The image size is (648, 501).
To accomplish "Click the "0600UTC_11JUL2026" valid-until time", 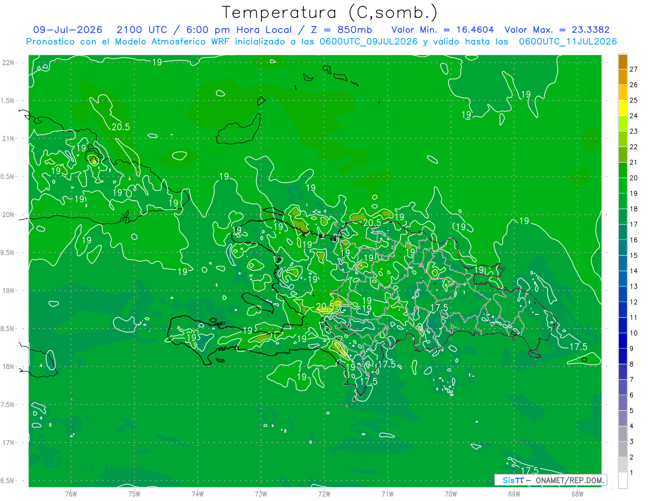I will (568, 42).
